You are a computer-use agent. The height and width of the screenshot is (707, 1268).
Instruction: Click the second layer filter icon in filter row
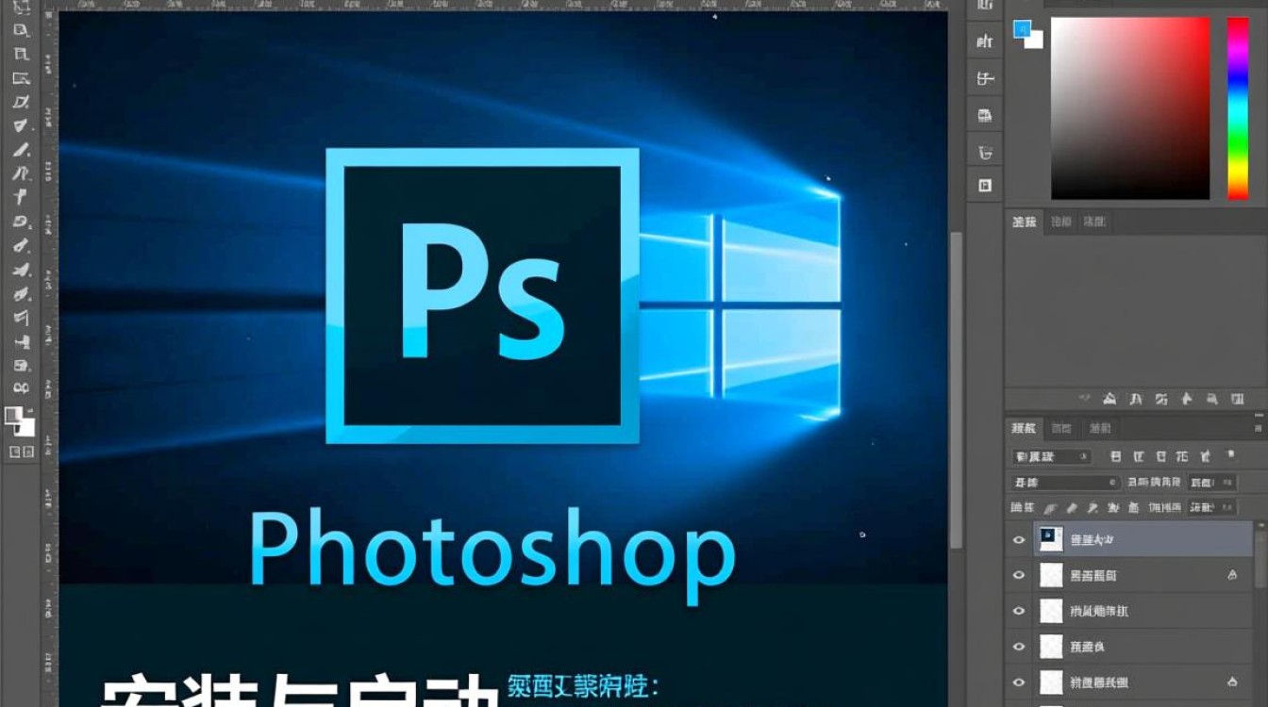click(1139, 456)
